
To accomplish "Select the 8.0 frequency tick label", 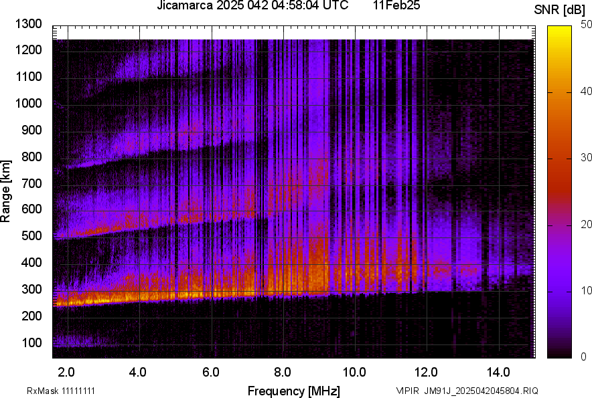I will pos(283,372).
